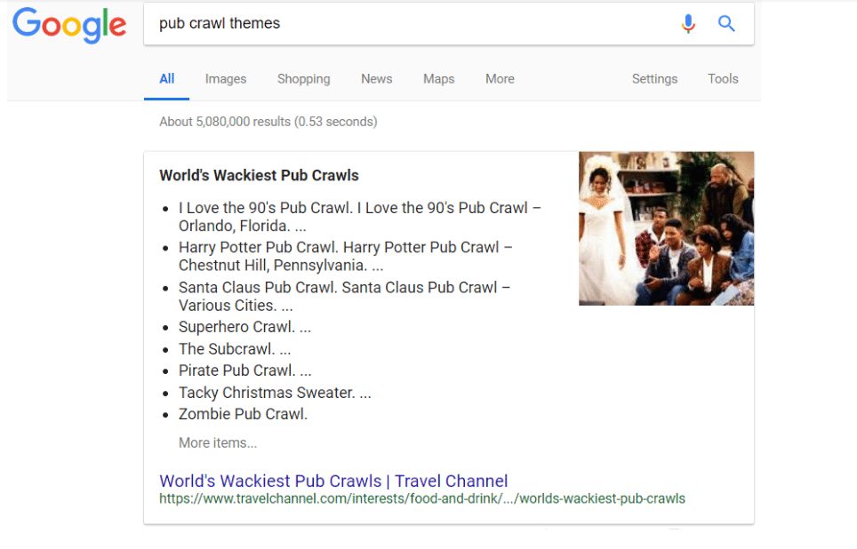Open the Settings dropdown
Viewport: 857px width, 549px height.
(x=654, y=79)
